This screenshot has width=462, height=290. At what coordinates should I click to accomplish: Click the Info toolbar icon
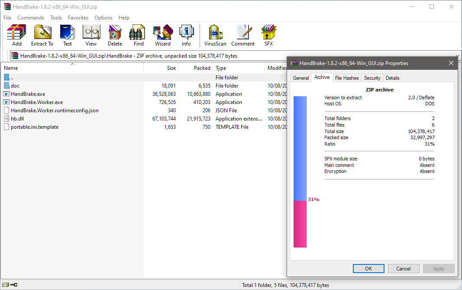click(186, 32)
